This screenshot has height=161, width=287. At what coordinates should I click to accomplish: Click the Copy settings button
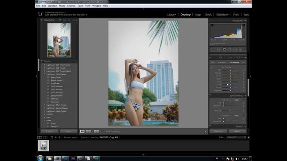point(49,131)
